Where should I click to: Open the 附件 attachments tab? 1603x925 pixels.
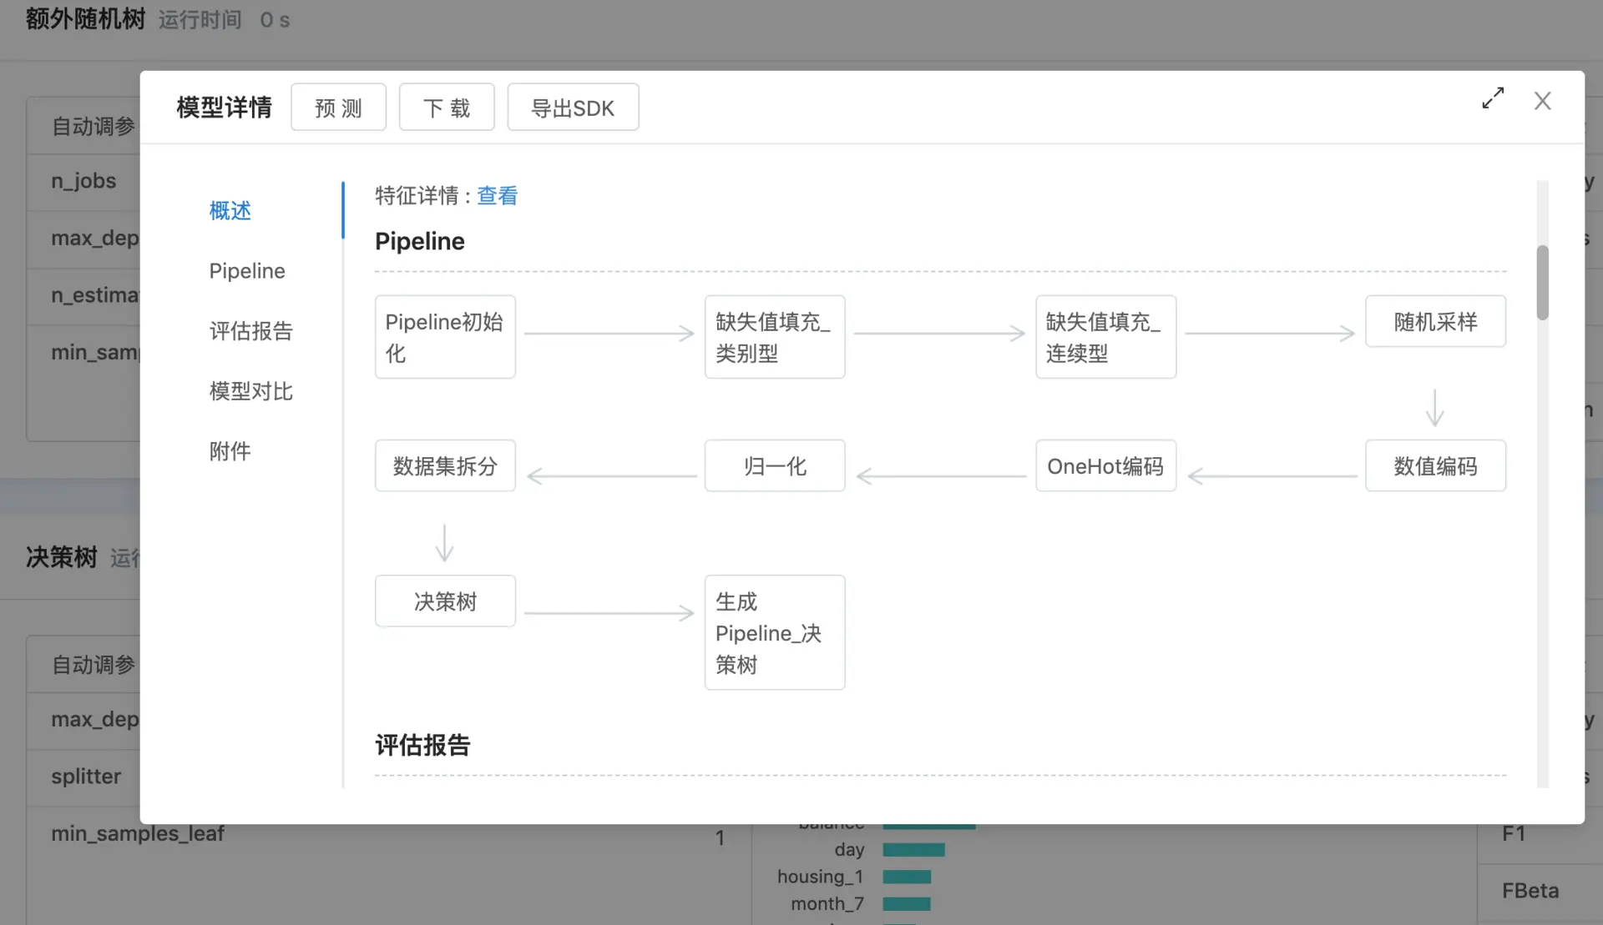click(230, 451)
